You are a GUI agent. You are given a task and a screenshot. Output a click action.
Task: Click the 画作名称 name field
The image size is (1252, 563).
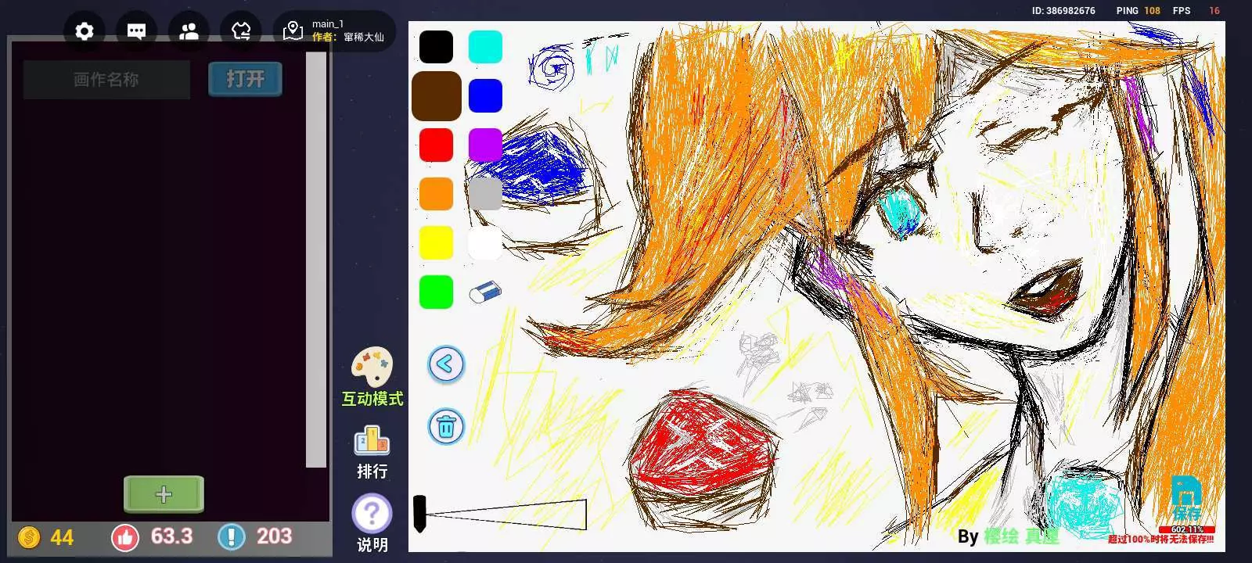point(106,80)
